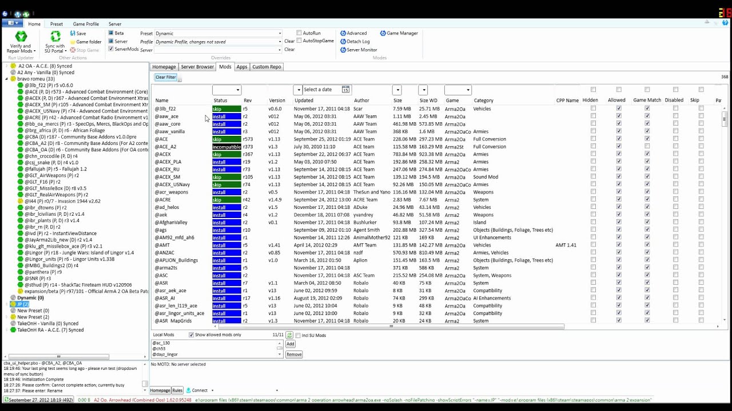Click the Rules button at bottom
This screenshot has height=411, width=732.
click(177, 390)
